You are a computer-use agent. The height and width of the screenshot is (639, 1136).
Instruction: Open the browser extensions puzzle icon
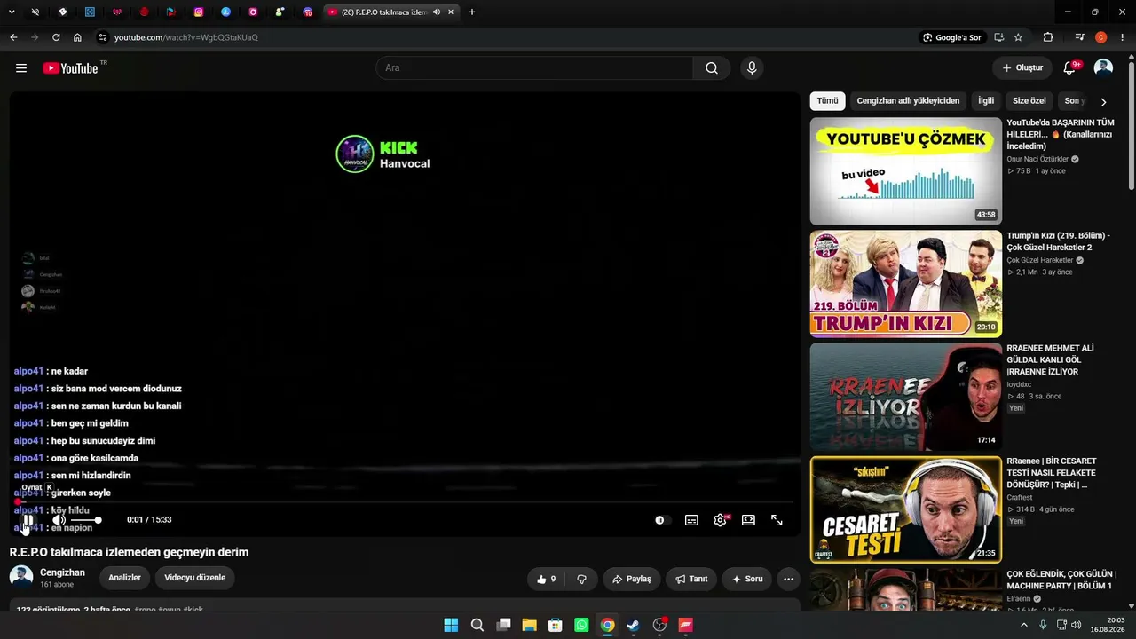1048,37
